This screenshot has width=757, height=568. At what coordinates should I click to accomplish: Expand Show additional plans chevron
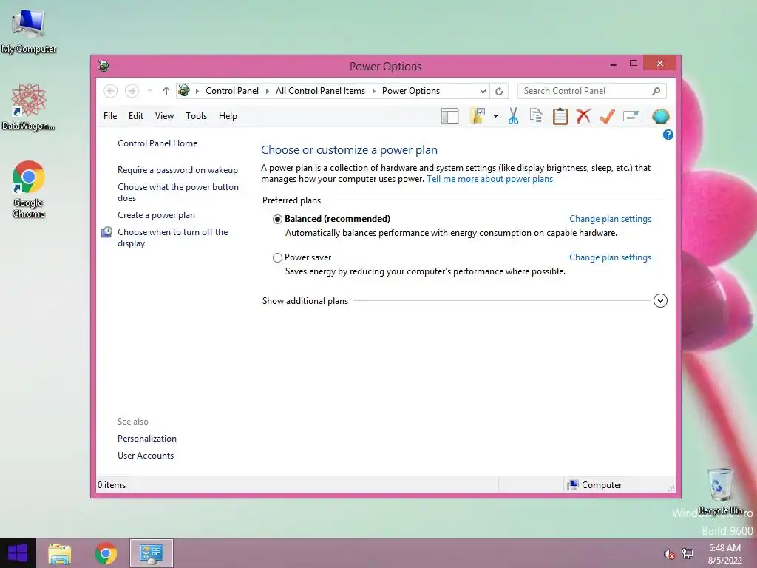point(660,301)
